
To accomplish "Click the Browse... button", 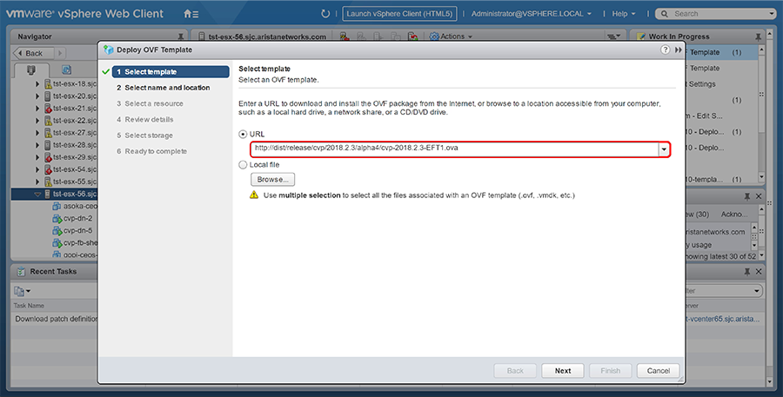I will point(272,180).
